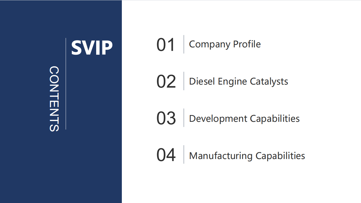Click the white vertical line beside CONTENTS
This screenshot has width=361, height=203.
[x=66, y=84]
